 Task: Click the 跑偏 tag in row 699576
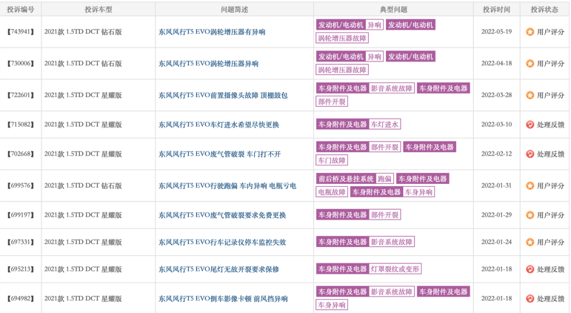384,179
